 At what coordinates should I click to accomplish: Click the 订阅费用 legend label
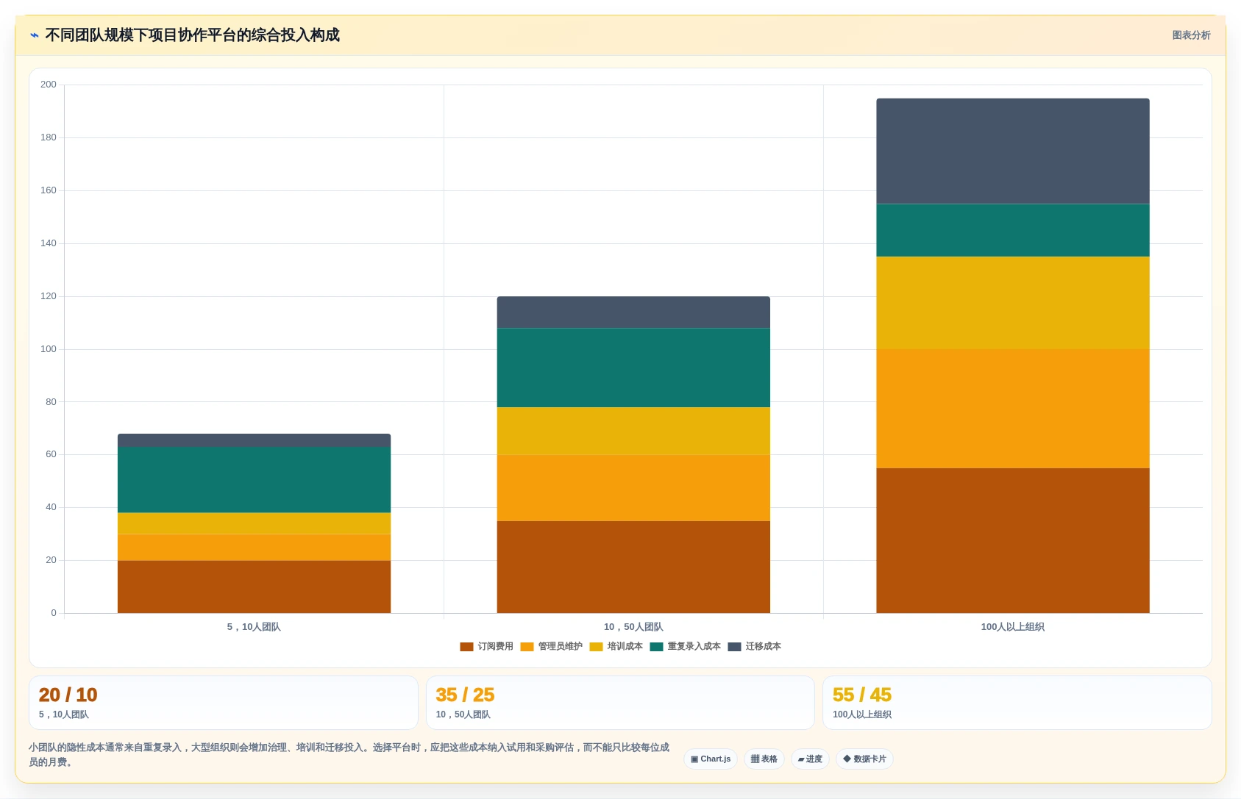coord(496,647)
